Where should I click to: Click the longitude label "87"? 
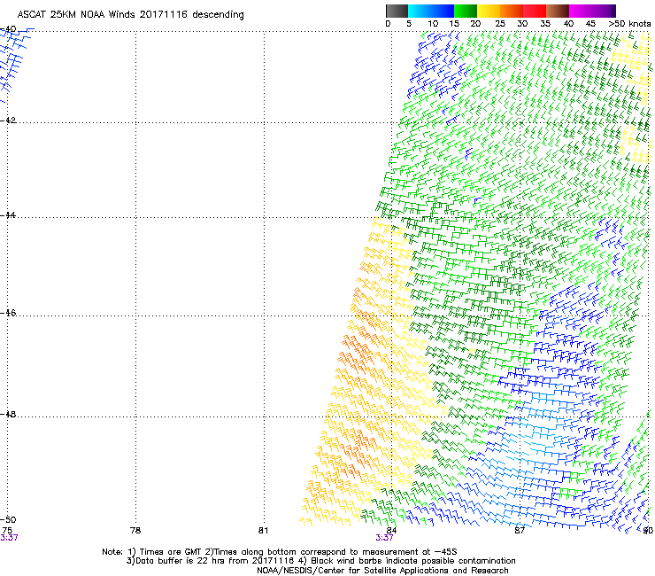click(x=520, y=531)
